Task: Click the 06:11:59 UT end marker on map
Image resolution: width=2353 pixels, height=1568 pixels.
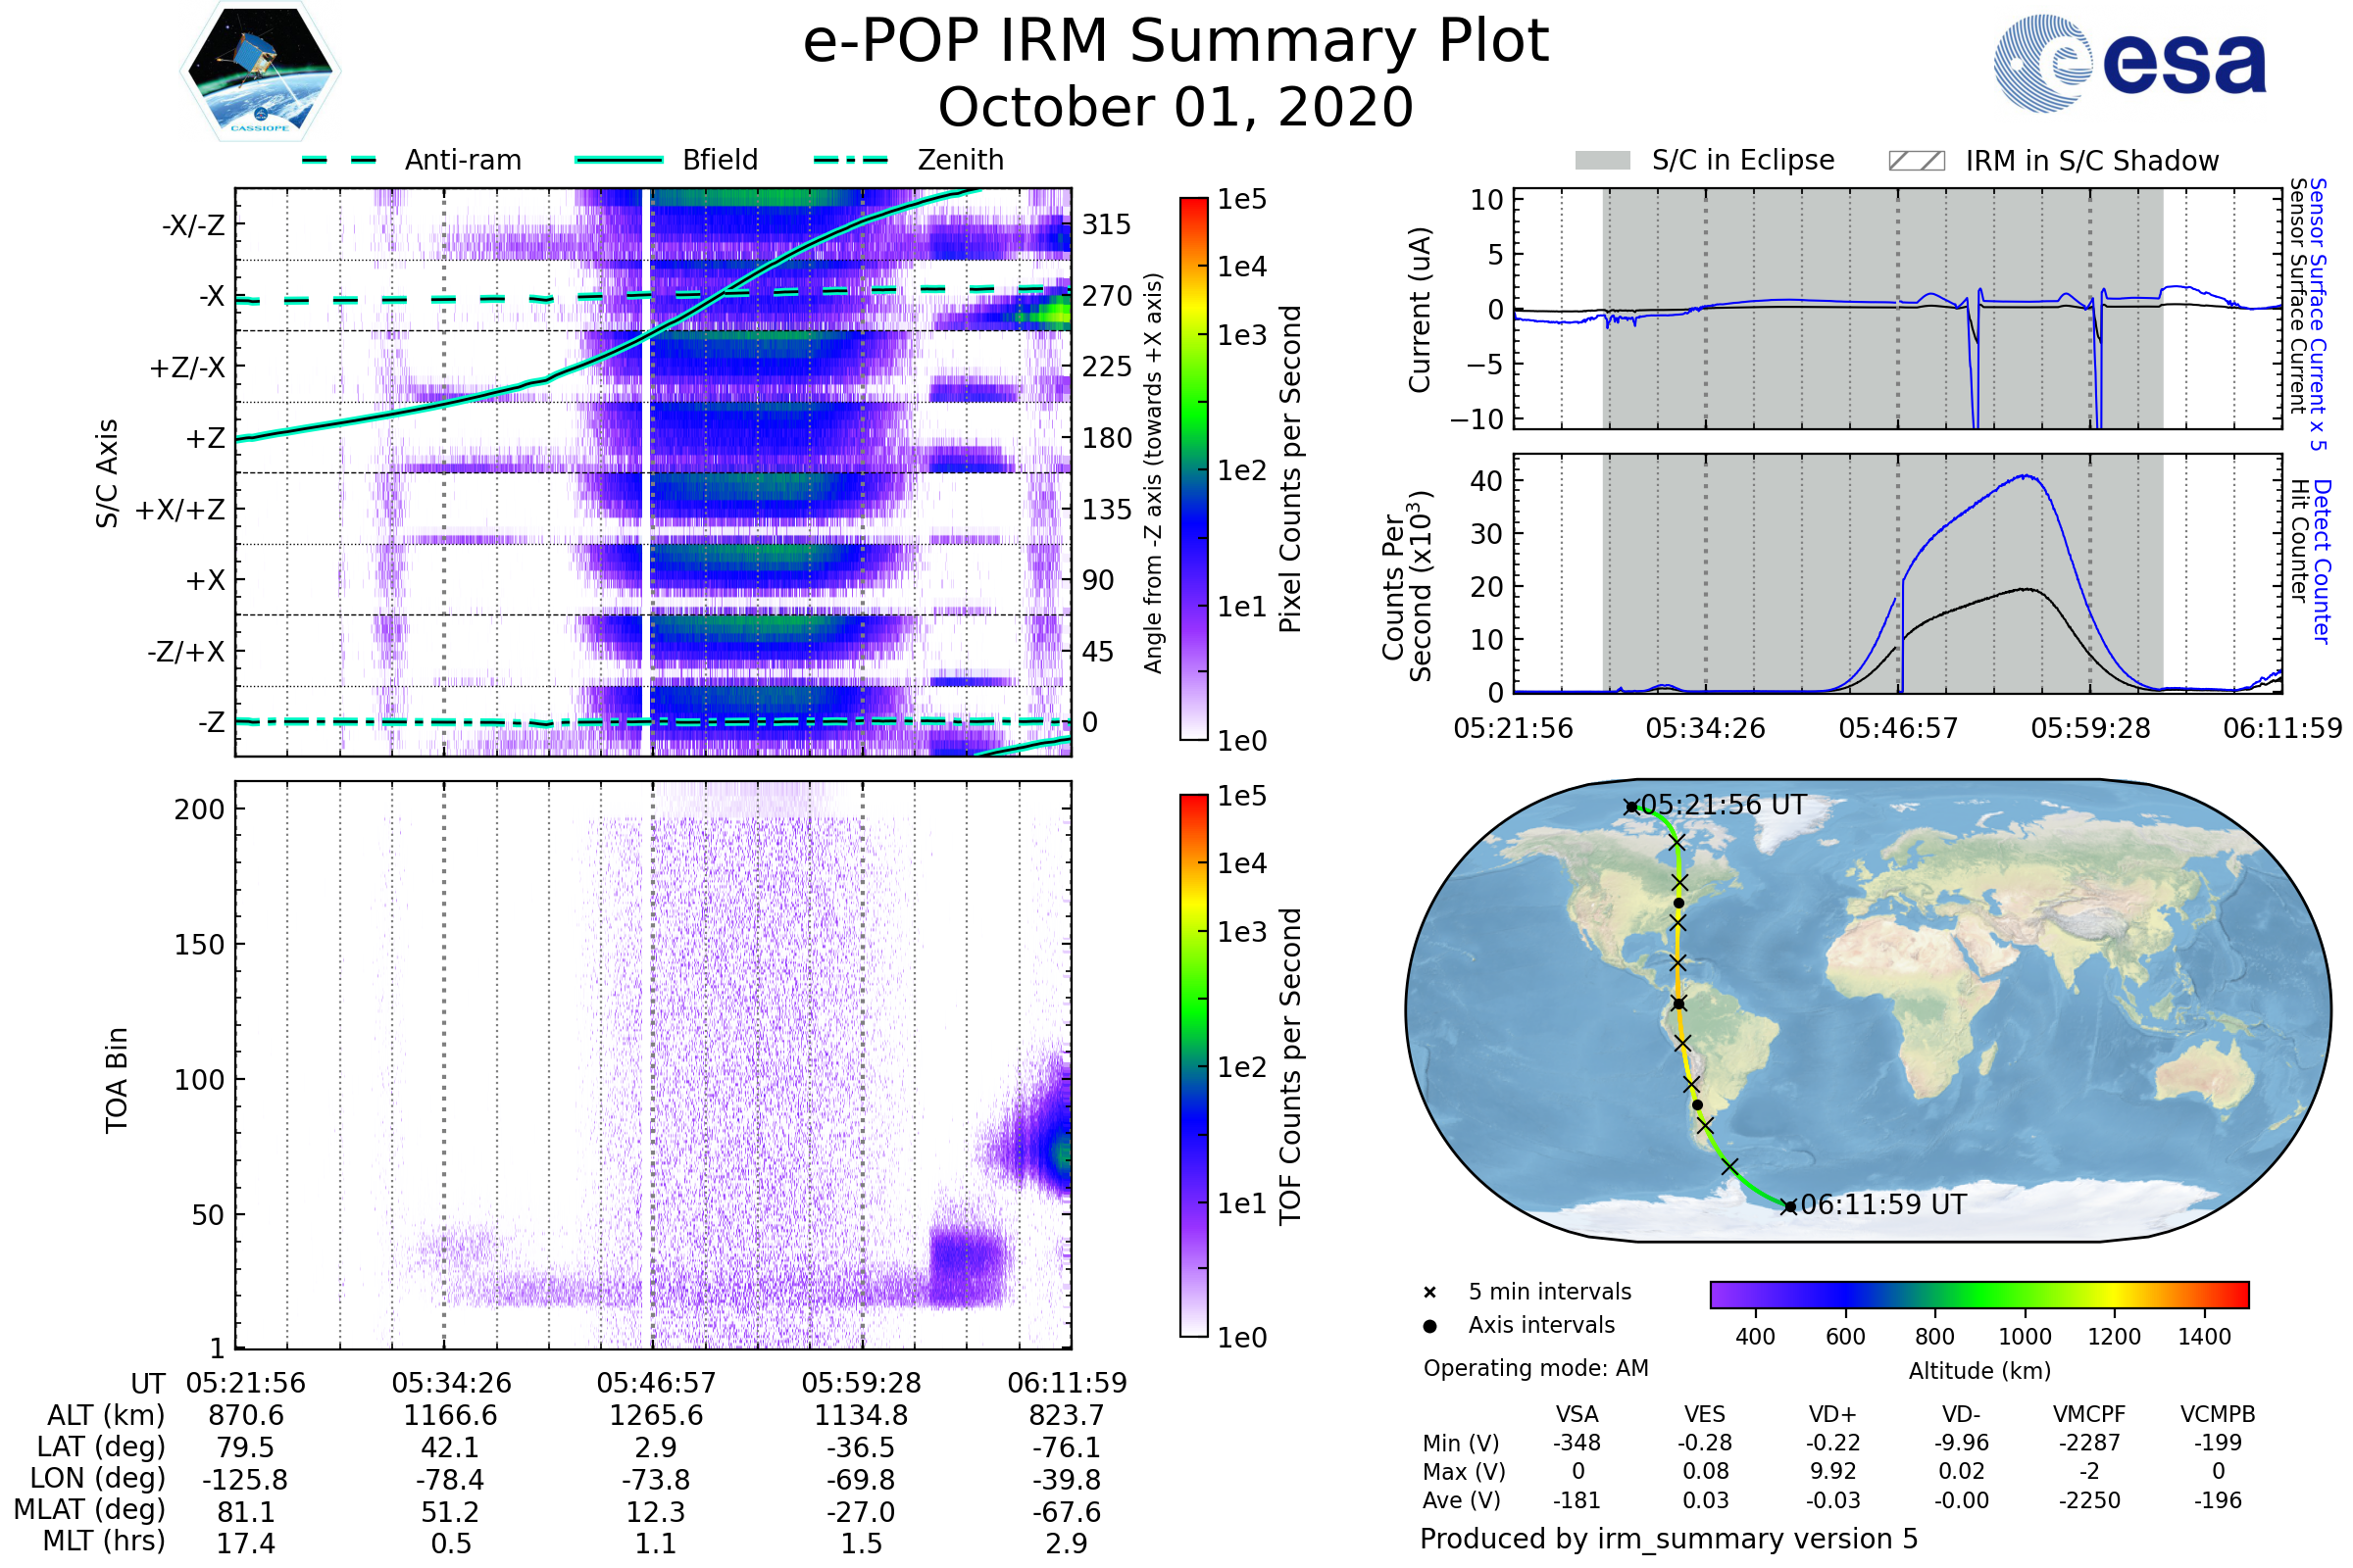Action: point(1790,1207)
